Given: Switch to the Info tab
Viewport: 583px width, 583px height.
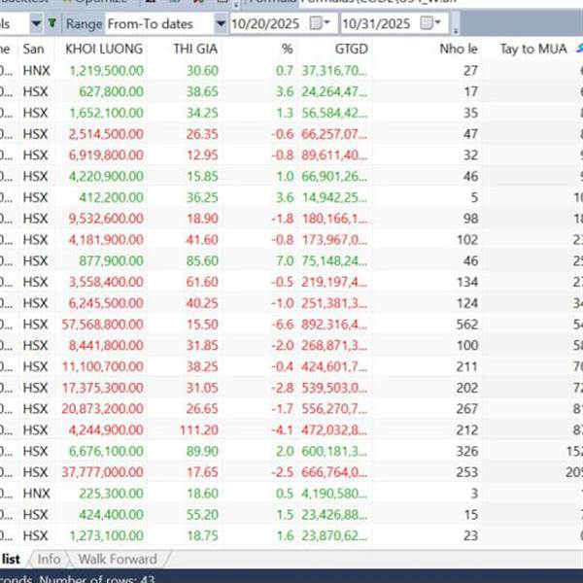Looking at the screenshot, I should (49, 559).
